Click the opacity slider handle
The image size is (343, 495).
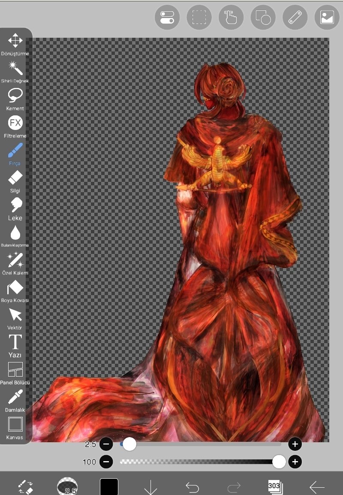[279, 462]
